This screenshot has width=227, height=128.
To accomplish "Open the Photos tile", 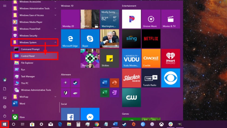I will coord(90,19).
